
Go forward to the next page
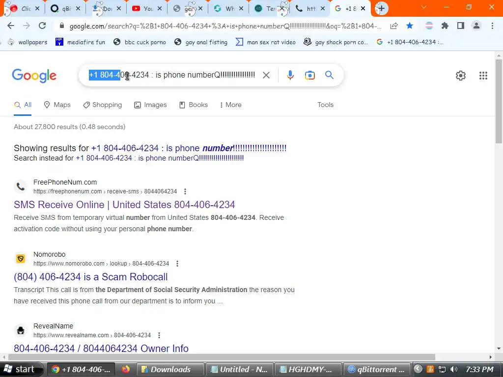27,26
